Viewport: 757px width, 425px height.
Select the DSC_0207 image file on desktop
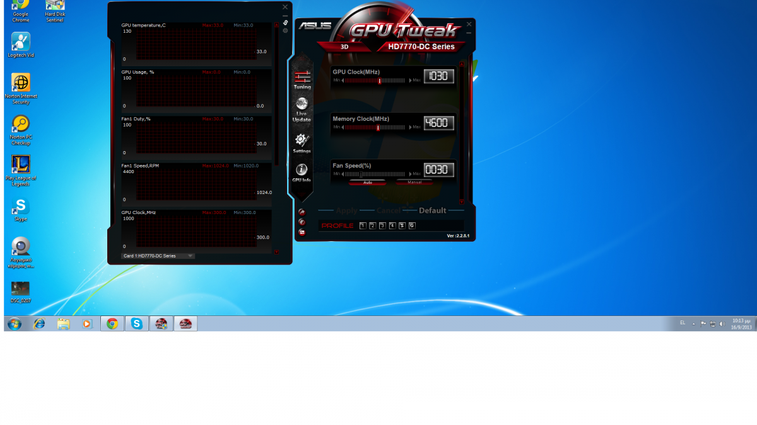(21, 292)
